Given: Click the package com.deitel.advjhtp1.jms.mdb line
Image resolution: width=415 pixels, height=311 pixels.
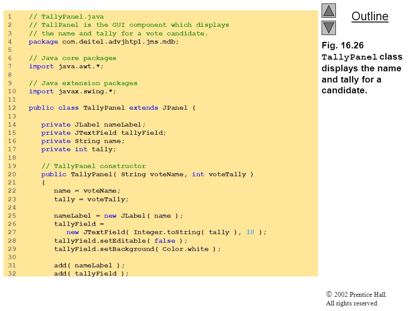Looking at the screenshot, I should pyautogui.click(x=104, y=42).
